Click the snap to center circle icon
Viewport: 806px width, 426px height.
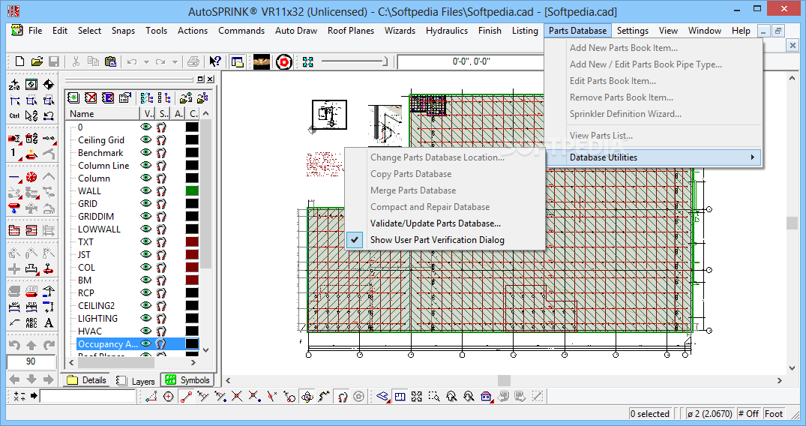(x=168, y=397)
